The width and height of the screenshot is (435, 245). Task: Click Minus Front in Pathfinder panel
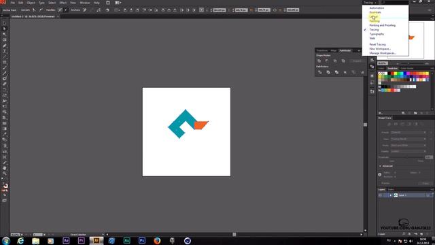point(327,61)
